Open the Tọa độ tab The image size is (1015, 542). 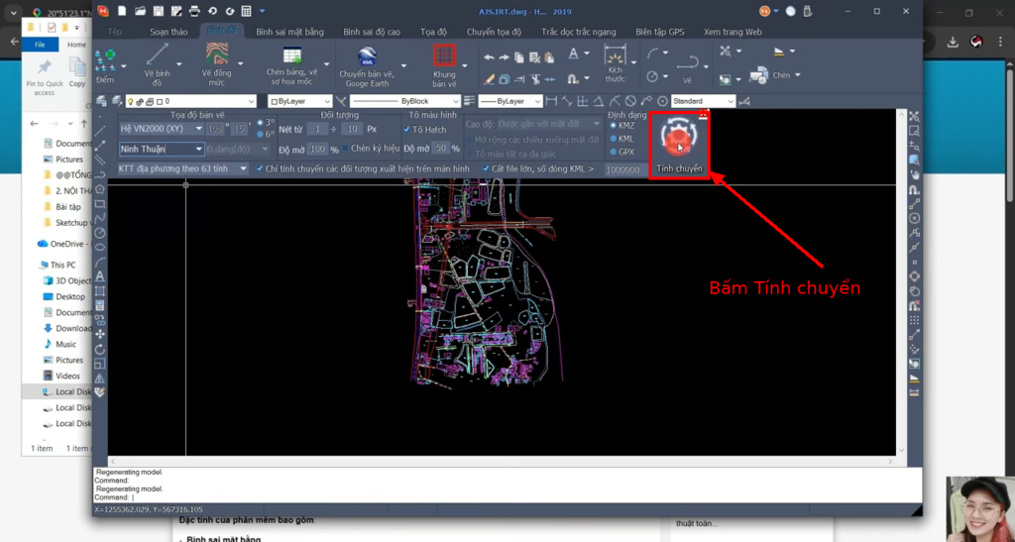[x=434, y=32]
